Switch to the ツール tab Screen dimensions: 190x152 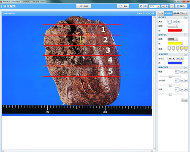point(160,14)
